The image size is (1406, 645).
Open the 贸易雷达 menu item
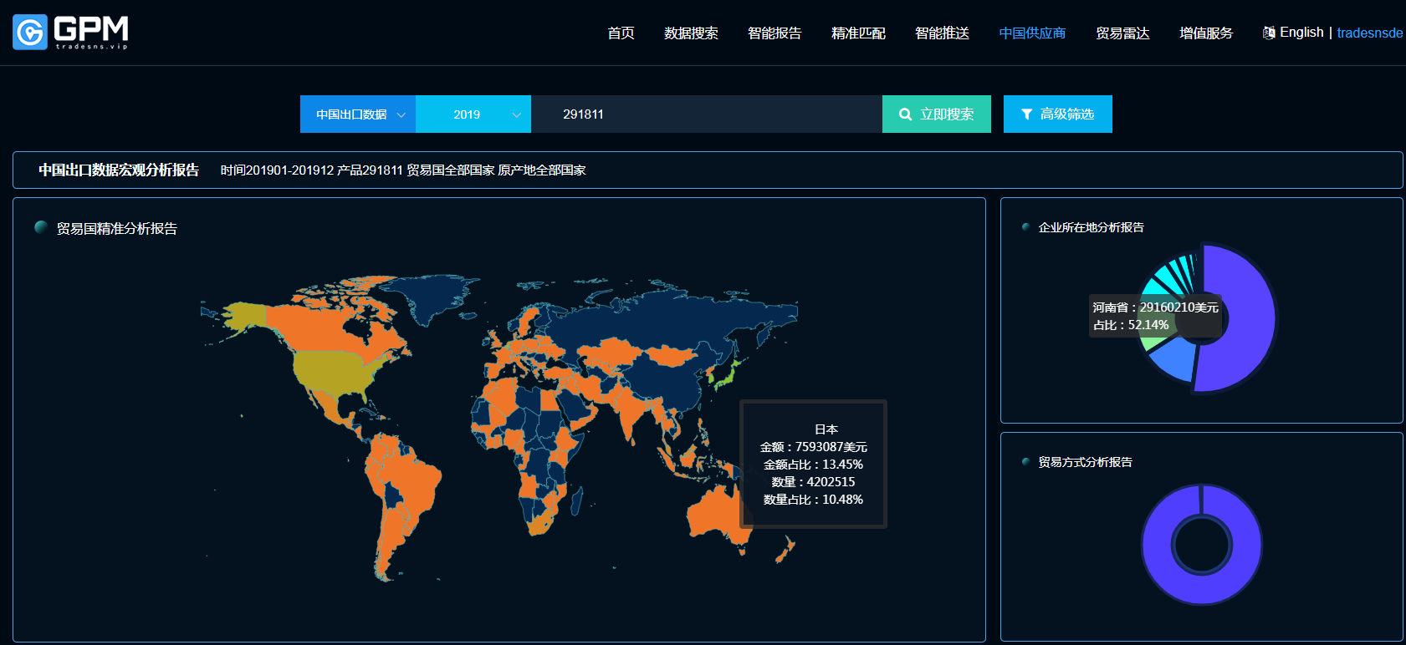[1122, 33]
